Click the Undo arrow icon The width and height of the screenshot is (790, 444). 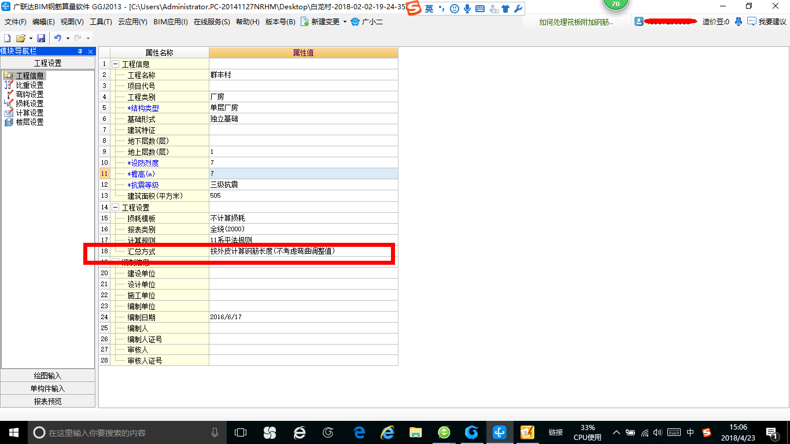coord(58,38)
